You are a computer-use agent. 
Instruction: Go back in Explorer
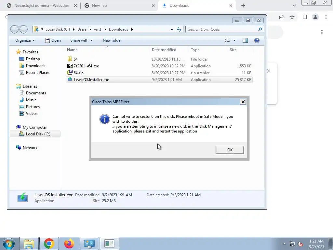[x=14, y=29]
